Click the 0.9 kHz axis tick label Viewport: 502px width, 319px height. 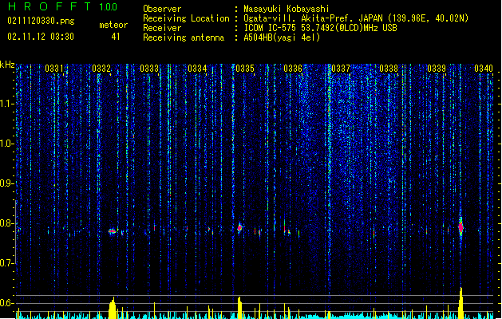coord(6,183)
